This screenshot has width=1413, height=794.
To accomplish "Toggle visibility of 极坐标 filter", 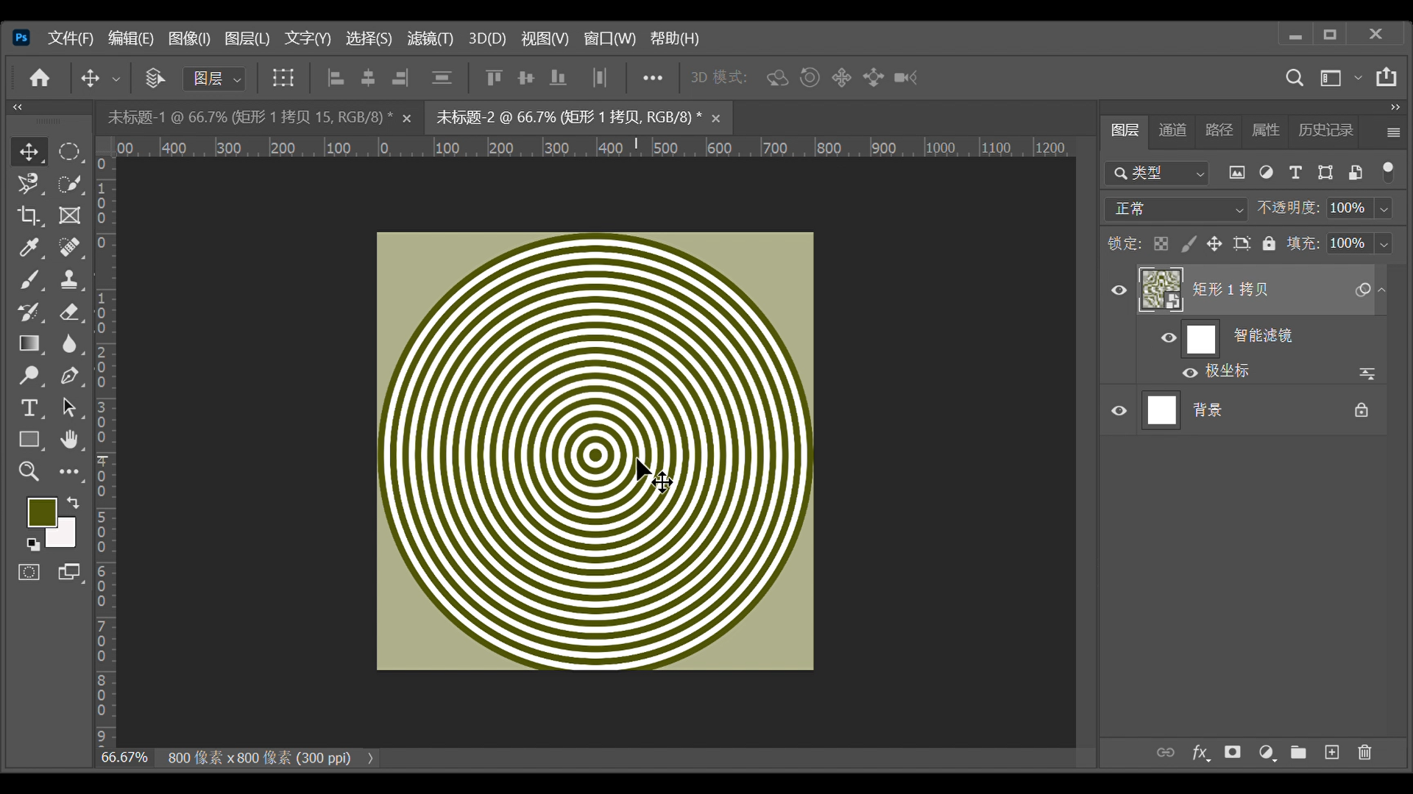I will point(1190,373).
